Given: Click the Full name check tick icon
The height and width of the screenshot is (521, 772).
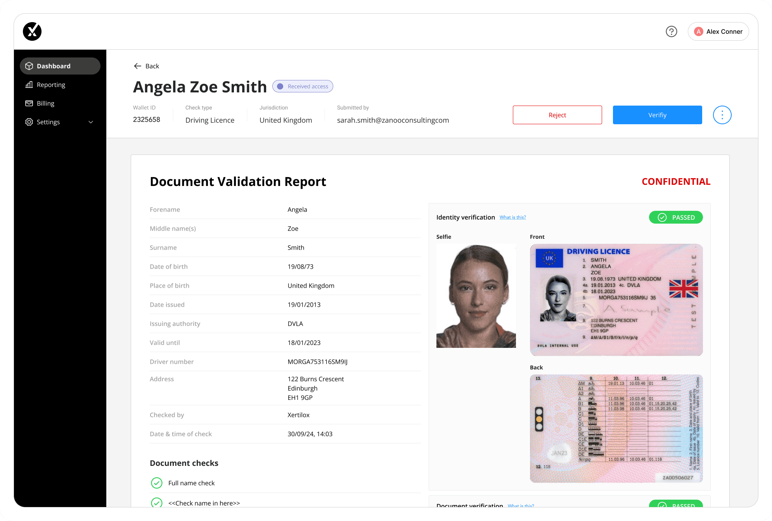Looking at the screenshot, I should tap(157, 483).
